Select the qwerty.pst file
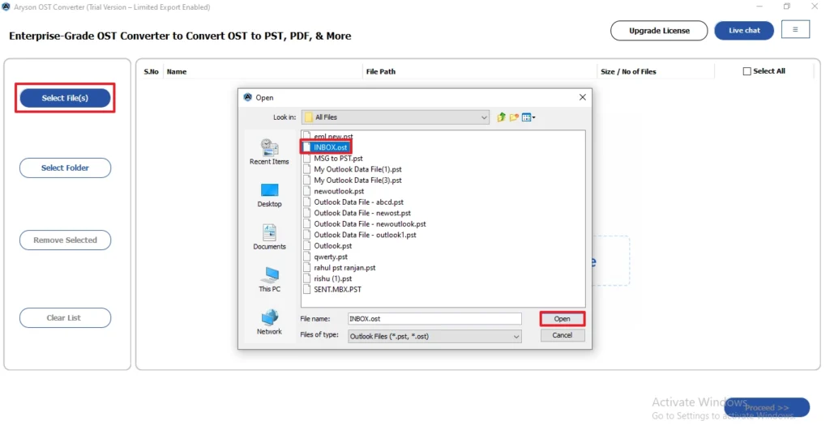Screen dimensions: 830x442 (x=331, y=257)
